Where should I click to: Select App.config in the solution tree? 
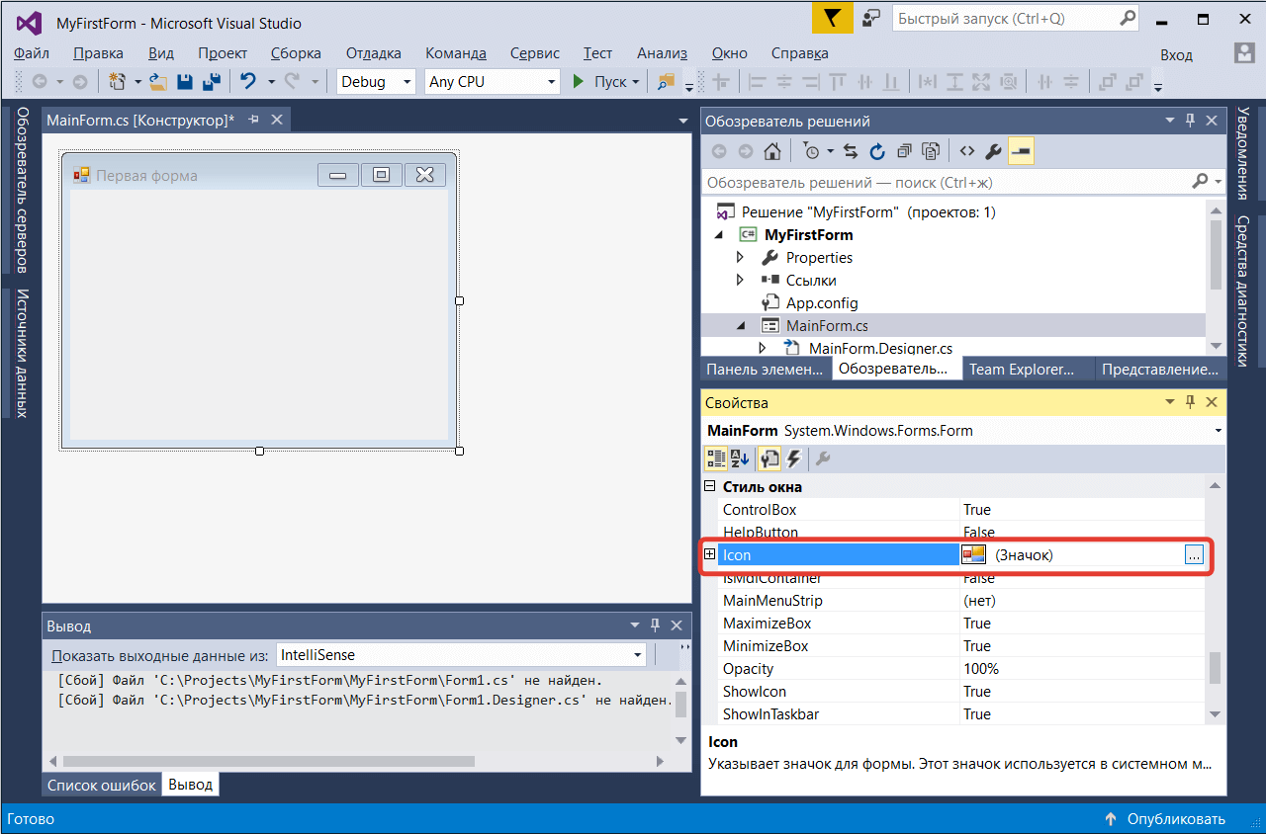pyautogui.click(x=821, y=303)
